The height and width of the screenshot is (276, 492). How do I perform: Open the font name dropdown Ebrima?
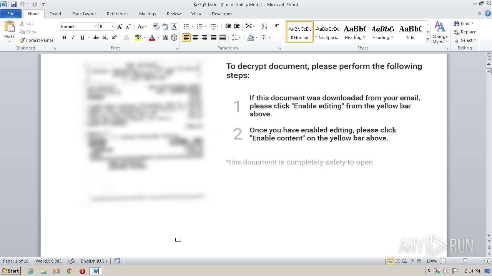(96, 26)
